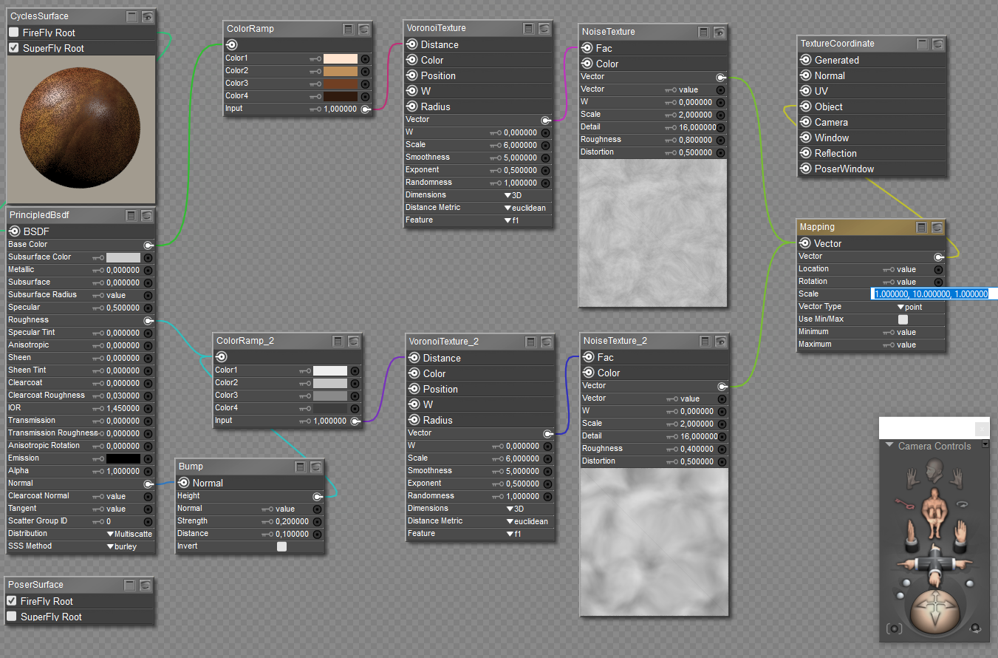Select the Face camera head icon
This screenshot has width=998, height=658.
pyautogui.click(x=934, y=469)
